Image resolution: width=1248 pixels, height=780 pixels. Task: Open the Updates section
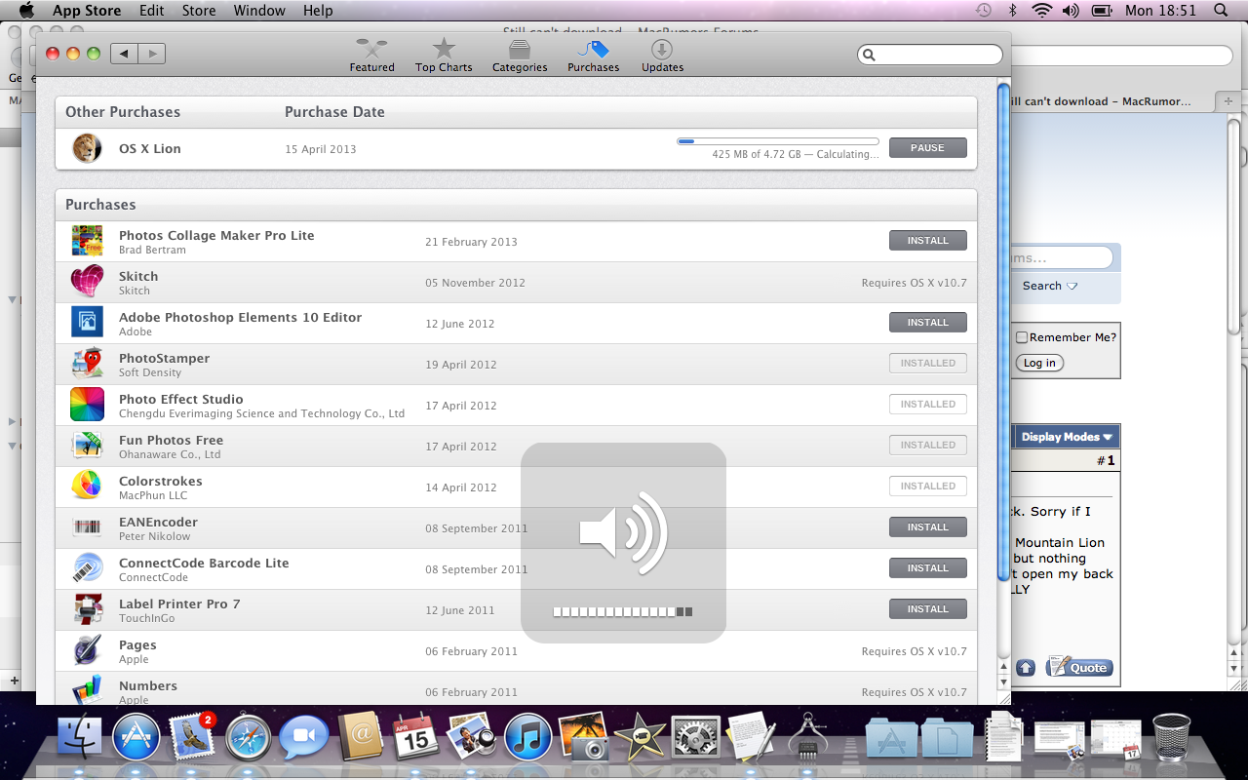click(662, 56)
